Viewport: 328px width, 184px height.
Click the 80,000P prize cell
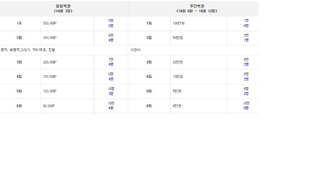click(x=49, y=106)
